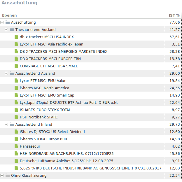Select COMSTAGE ETF MSCI USA SMALL

click(x=49, y=66)
